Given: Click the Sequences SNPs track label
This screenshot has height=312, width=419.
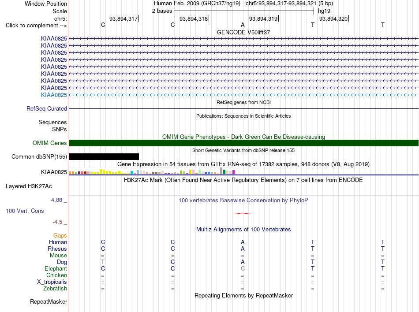Looking at the screenshot, I should [52, 126].
